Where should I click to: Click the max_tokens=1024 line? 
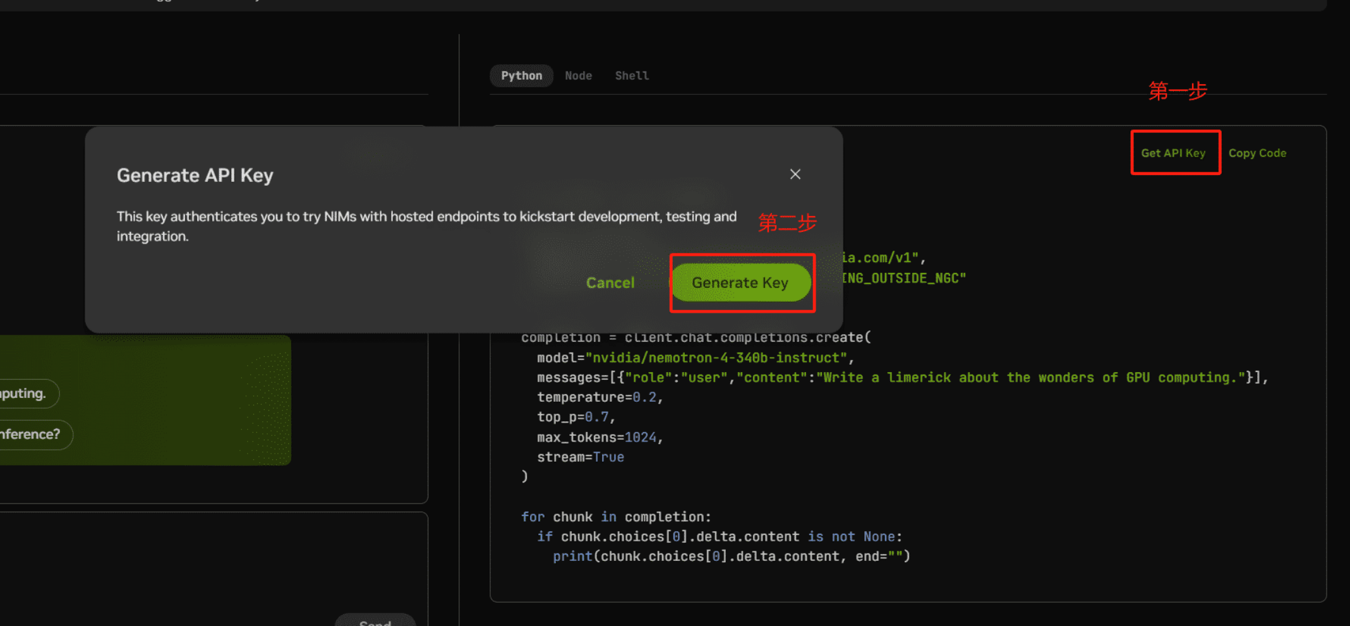[600, 437]
